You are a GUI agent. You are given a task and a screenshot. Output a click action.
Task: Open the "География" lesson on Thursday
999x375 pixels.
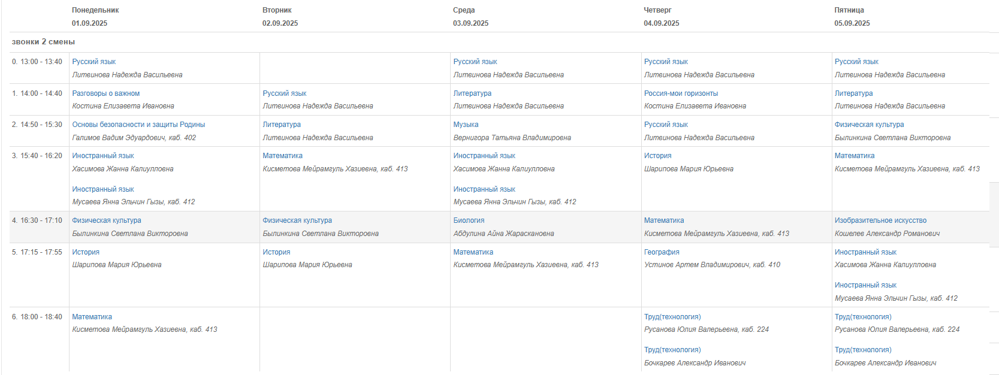coord(662,252)
